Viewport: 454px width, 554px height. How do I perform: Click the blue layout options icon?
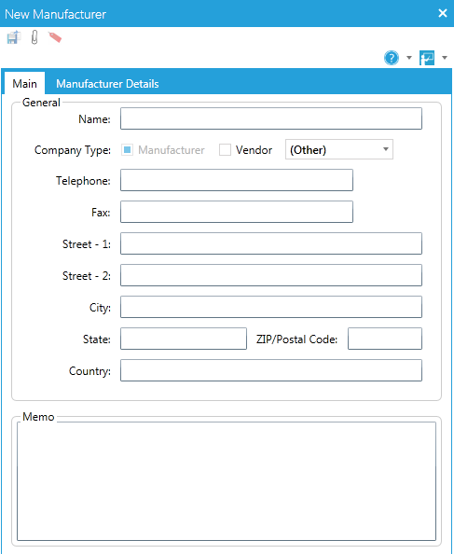click(427, 58)
